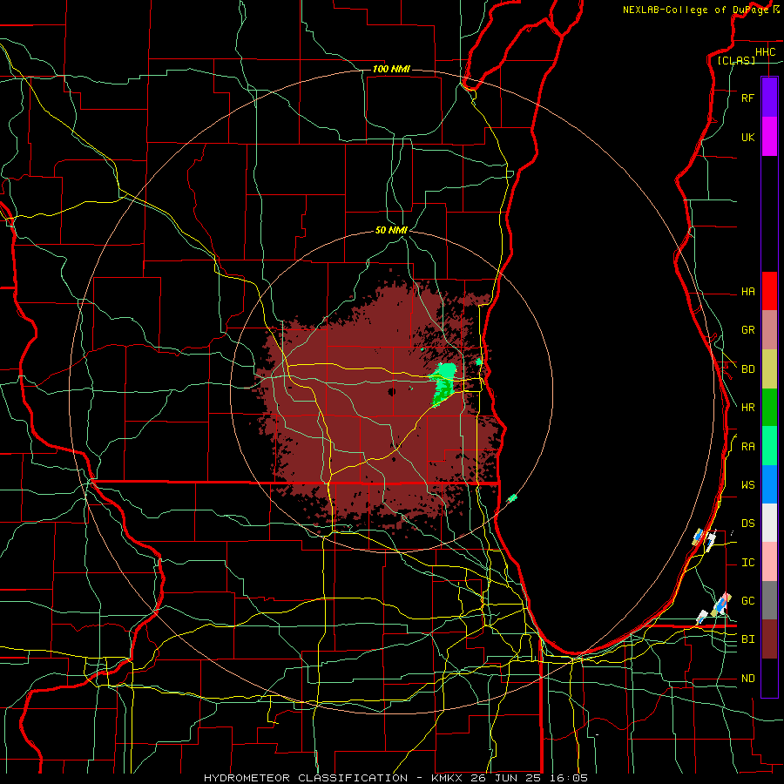The width and height of the screenshot is (784, 784).
Task: Click the HR dark green legend swatch
Action: 769,408
